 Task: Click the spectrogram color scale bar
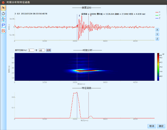158,67
